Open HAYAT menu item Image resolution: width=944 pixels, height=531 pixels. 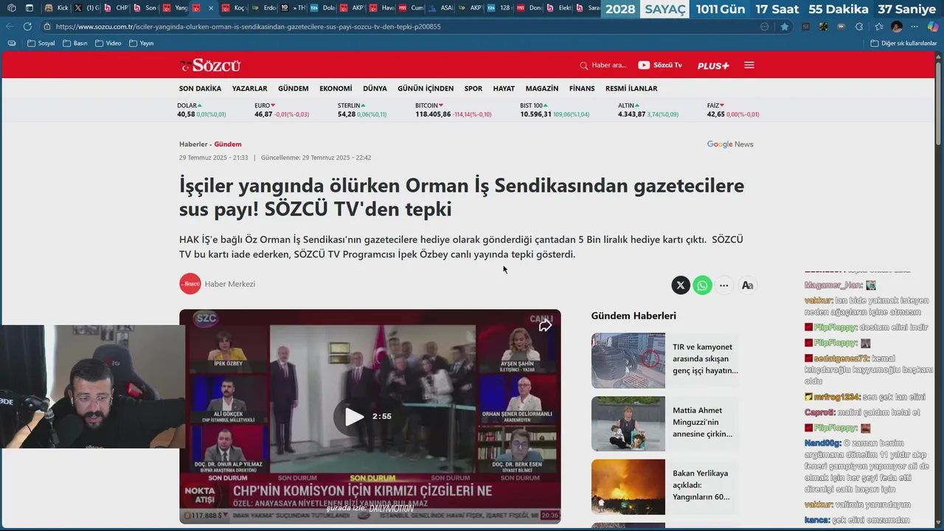(x=504, y=88)
